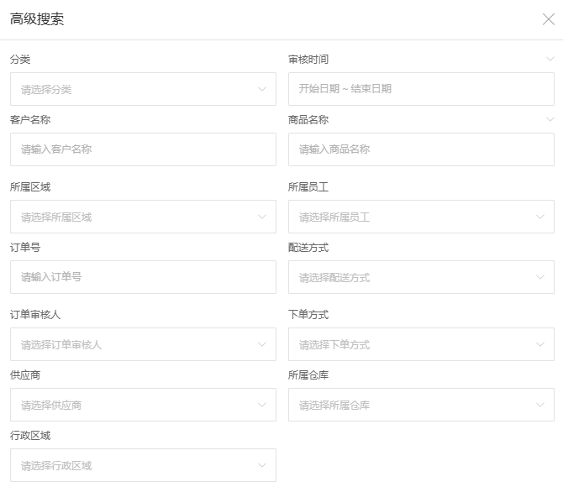
Task: Open the 请选择所属员工 dropdown
Action: click(421, 217)
